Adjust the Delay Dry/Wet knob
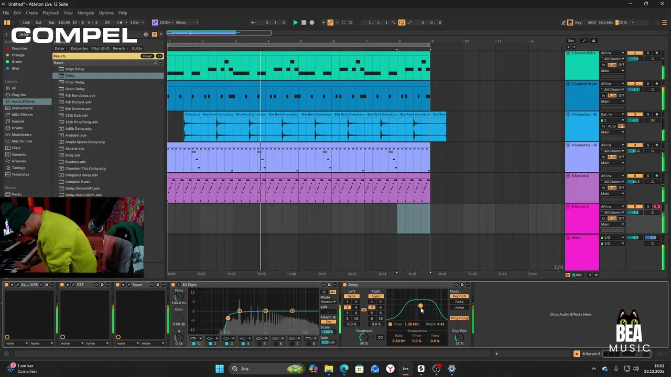Viewport: 671px width, 377px height. (459, 338)
